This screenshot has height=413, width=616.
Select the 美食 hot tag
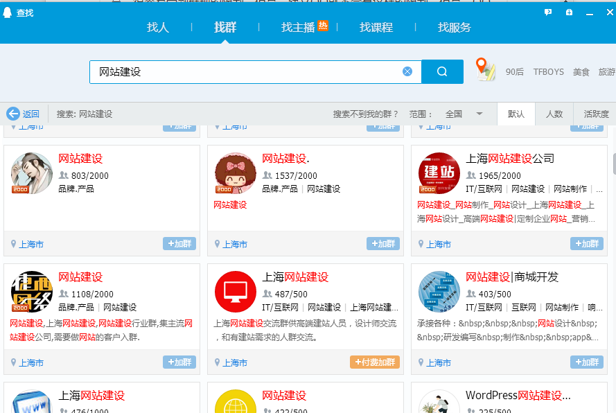581,72
